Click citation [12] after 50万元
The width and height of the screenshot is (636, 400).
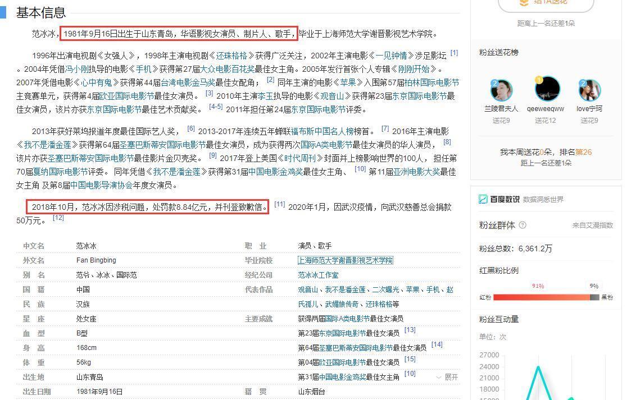pyautogui.click(x=58, y=218)
